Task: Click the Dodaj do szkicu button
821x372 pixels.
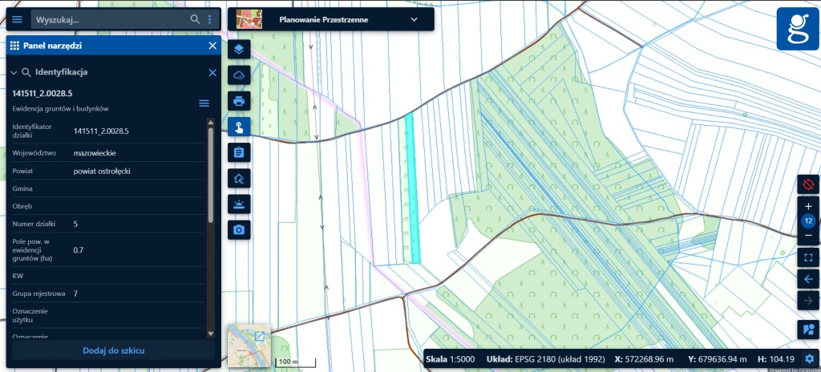Action: click(114, 350)
